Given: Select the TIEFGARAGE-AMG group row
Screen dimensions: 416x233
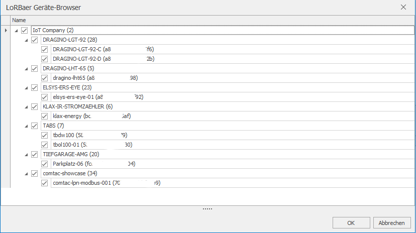Looking at the screenshot, I should (228, 154).
